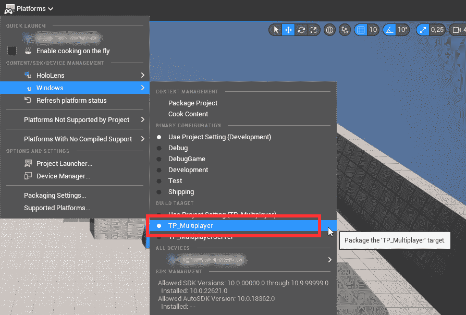The height and width of the screenshot is (315, 466).
Task: Select the Debug binary configuration
Action: pos(243,148)
